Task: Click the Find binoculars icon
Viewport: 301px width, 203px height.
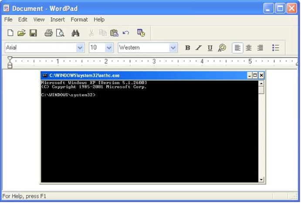Action: click(75, 33)
